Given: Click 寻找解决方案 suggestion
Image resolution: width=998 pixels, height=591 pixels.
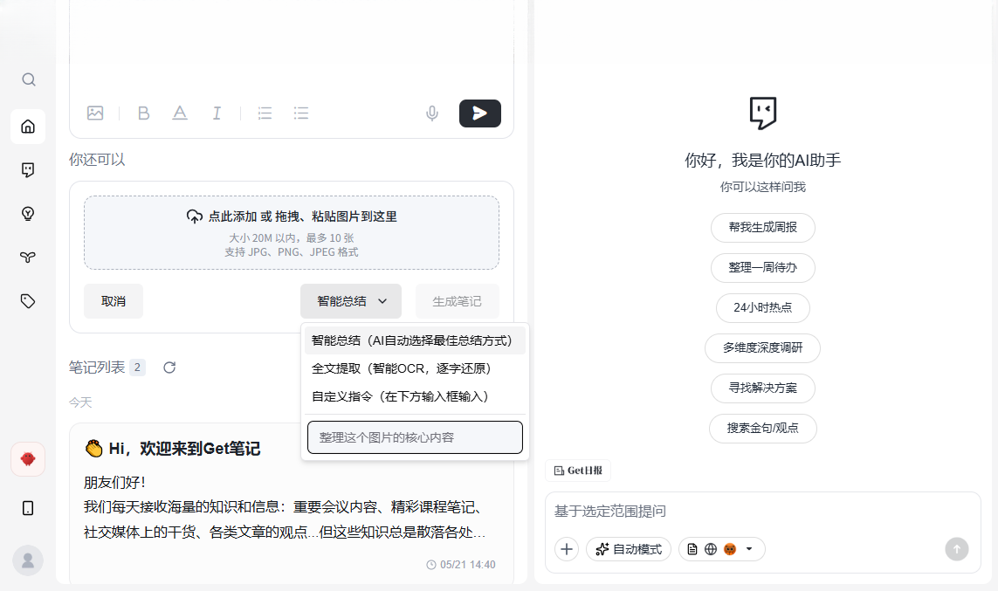Looking at the screenshot, I should pyautogui.click(x=762, y=388).
